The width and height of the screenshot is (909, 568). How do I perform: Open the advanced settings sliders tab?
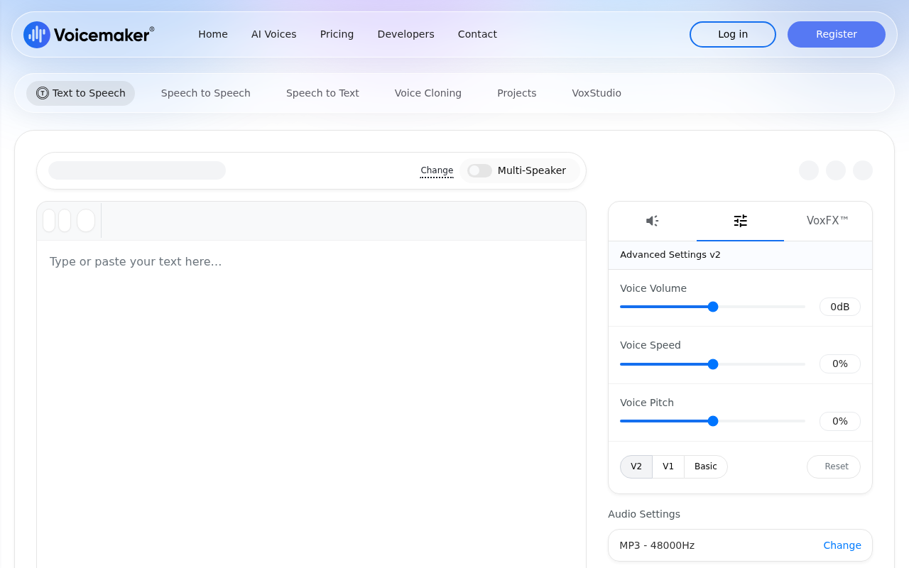click(x=741, y=221)
